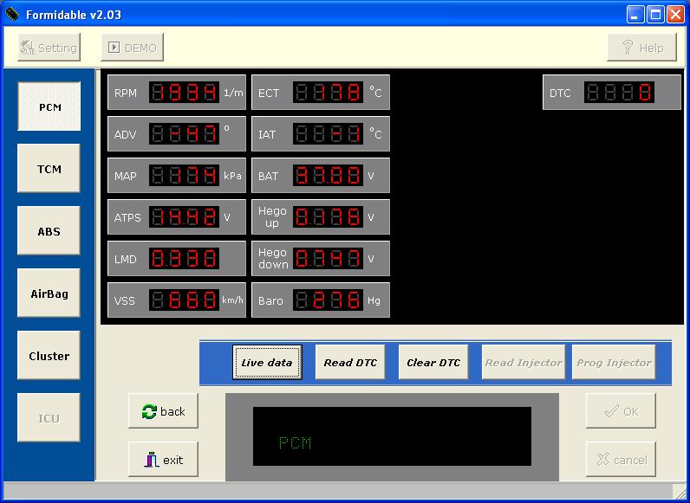Click the BAT voltage display
This screenshot has width=690, height=503.
(328, 176)
